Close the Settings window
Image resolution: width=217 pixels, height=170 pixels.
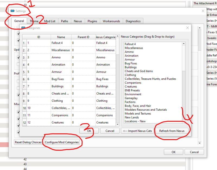(203, 11)
